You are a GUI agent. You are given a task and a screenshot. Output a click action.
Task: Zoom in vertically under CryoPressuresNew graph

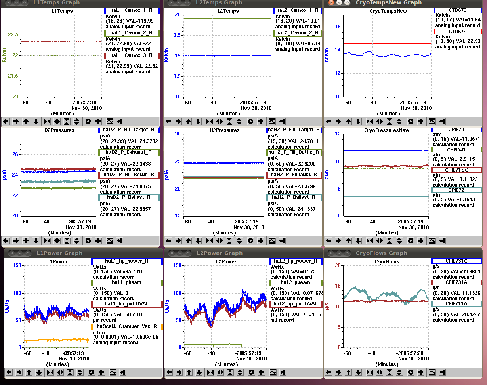pos(390,240)
